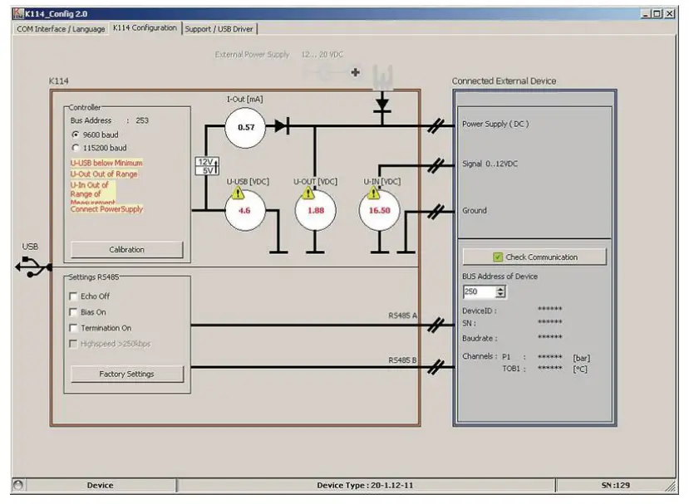Screen dimensions: 689x504
Task: Click the green check icon beside Check Communication
Action: pyautogui.click(x=498, y=257)
